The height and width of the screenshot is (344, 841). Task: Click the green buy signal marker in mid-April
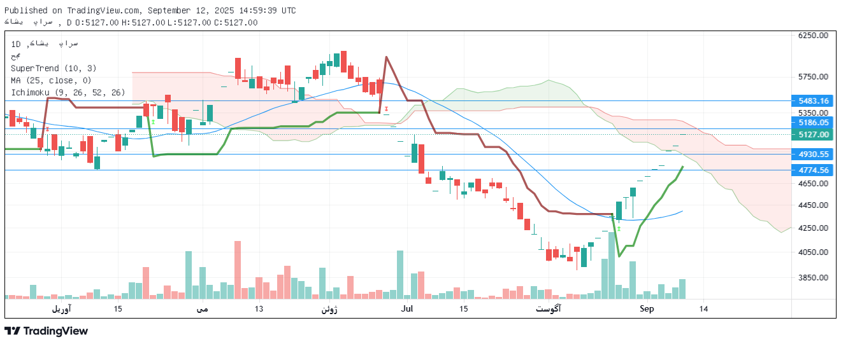pyautogui.click(x=153, y=121)
